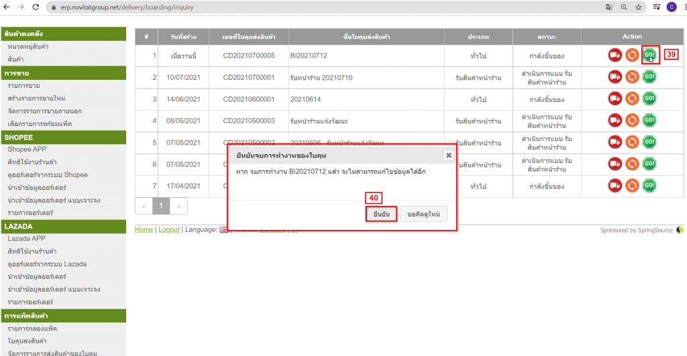Select รายการขาย in the sidebar menu
687x356 pixels.
(23, 86)
